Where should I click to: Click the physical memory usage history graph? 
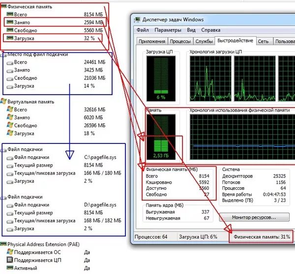click(242, 137)
